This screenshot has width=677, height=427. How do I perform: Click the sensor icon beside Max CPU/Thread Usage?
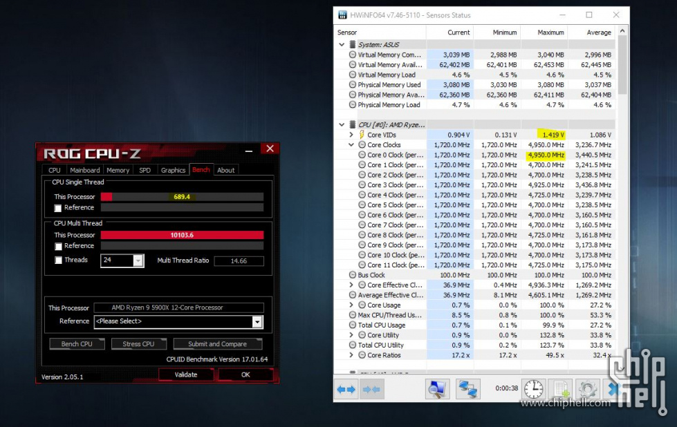pyautogui.click(x=352, y=315)
